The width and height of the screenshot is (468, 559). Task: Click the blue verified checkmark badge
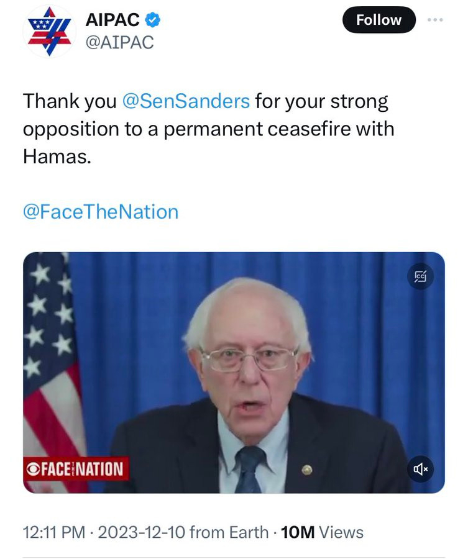click(x=153, y=20)
